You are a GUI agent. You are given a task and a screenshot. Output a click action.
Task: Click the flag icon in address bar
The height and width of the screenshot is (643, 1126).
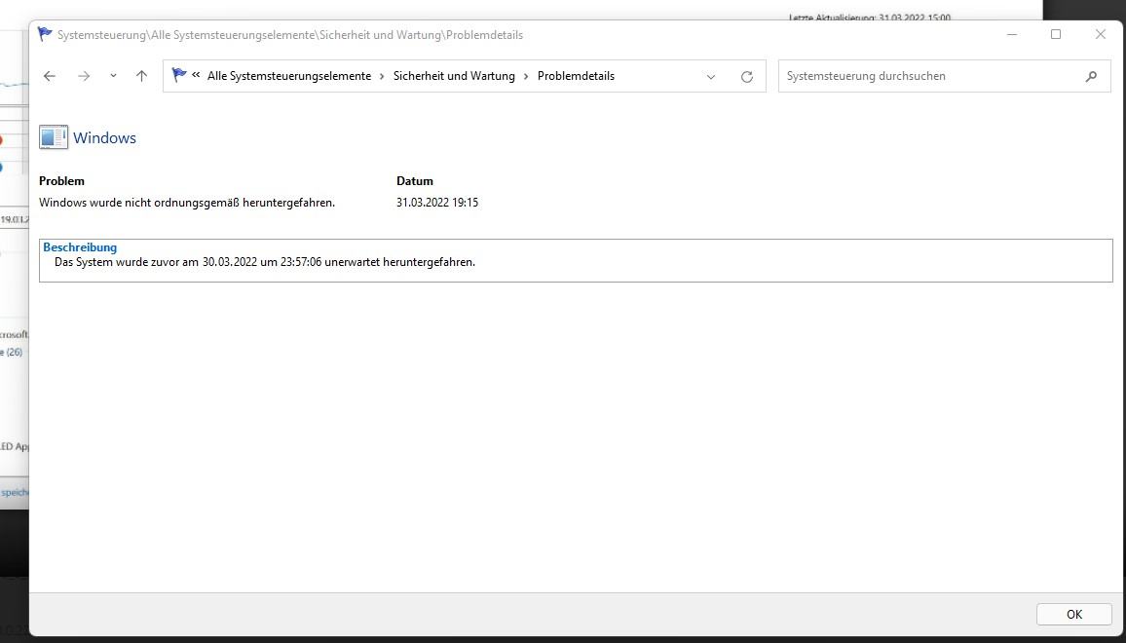tap(179, 75)
